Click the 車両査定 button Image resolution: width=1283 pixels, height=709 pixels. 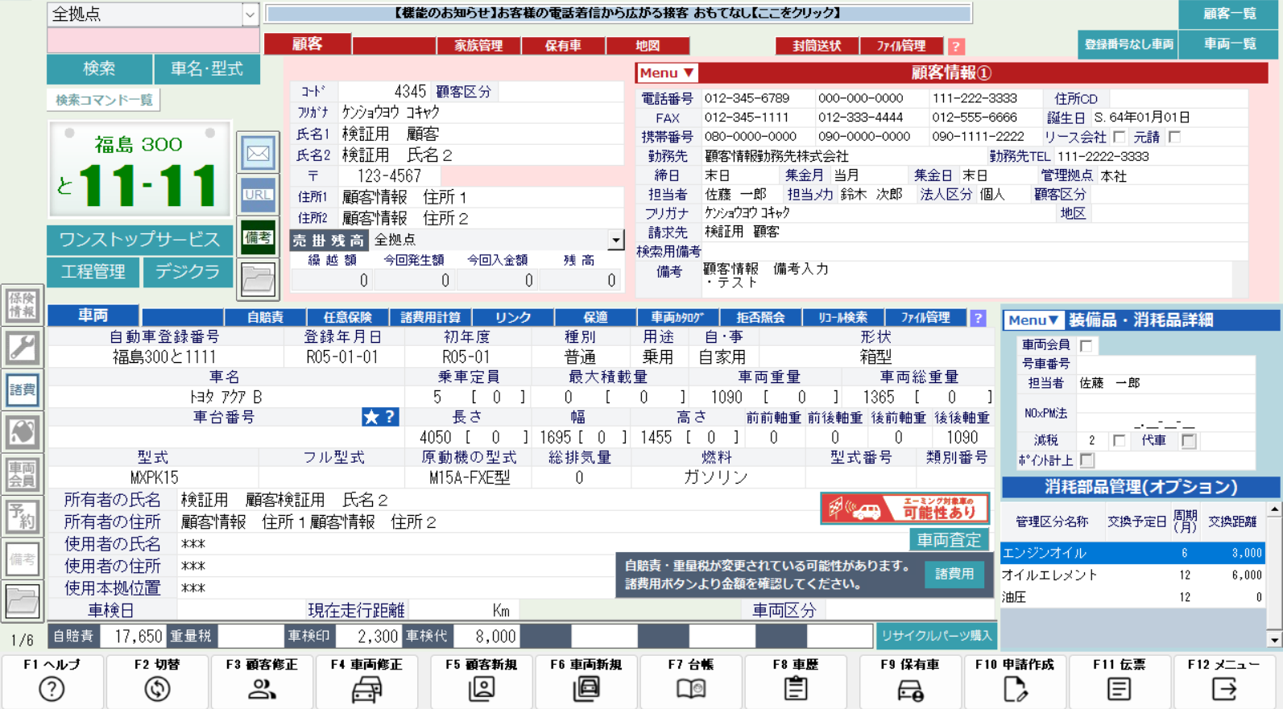tap(949, 540)
